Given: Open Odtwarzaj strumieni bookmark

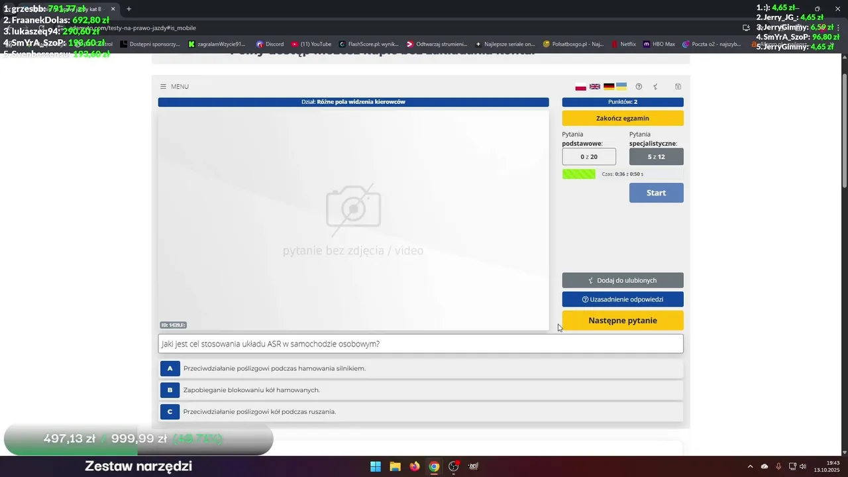Looking at the screenshot, I should (438, 44).
